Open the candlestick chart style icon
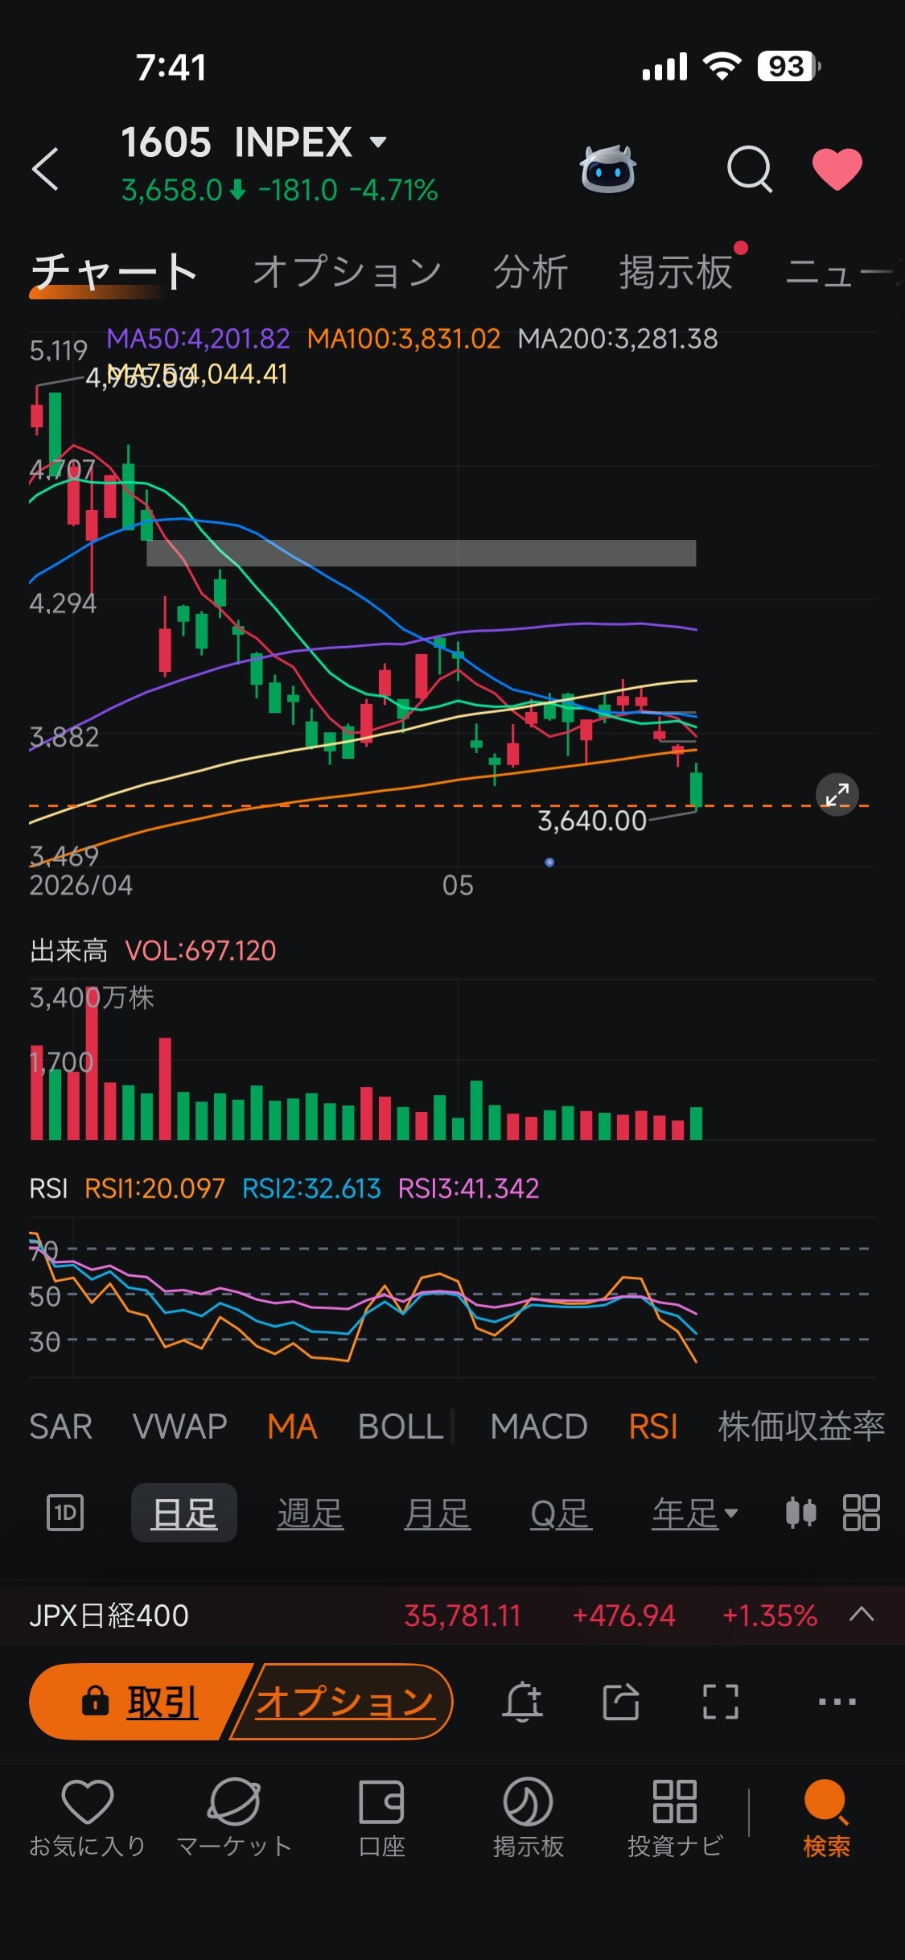Viewport: 905px width, 1960px height. click(x=800, y=1513)
